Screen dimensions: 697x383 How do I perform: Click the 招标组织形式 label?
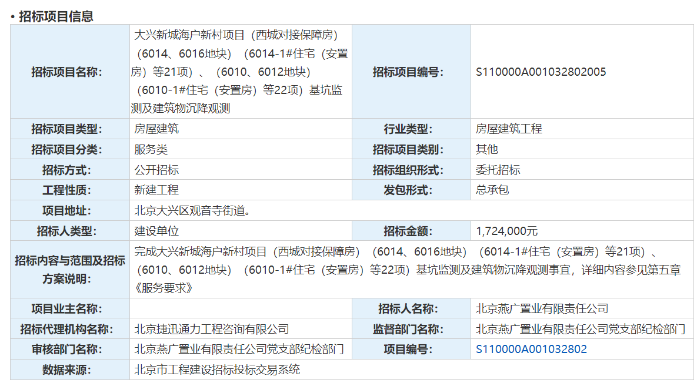(x=408, y=170)
